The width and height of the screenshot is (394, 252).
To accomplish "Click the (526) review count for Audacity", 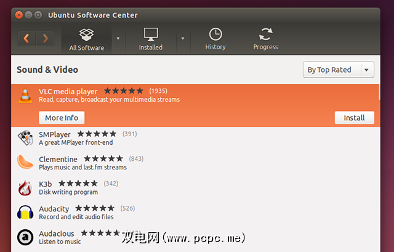I will pos(127,208).
